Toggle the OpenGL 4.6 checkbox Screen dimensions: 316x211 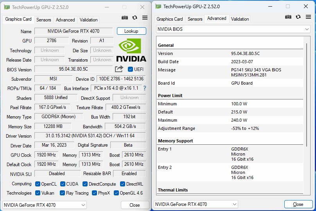[116, 193]
